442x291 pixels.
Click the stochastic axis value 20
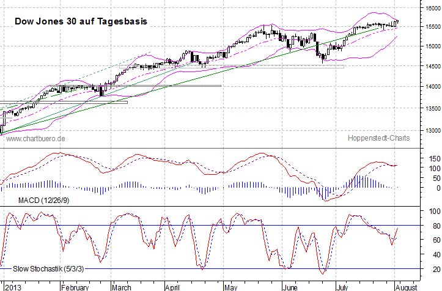coord(436,269)
